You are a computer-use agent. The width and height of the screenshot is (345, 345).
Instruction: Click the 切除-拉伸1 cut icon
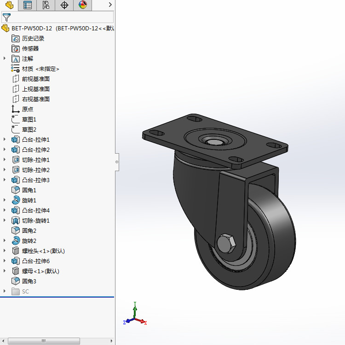16,160
